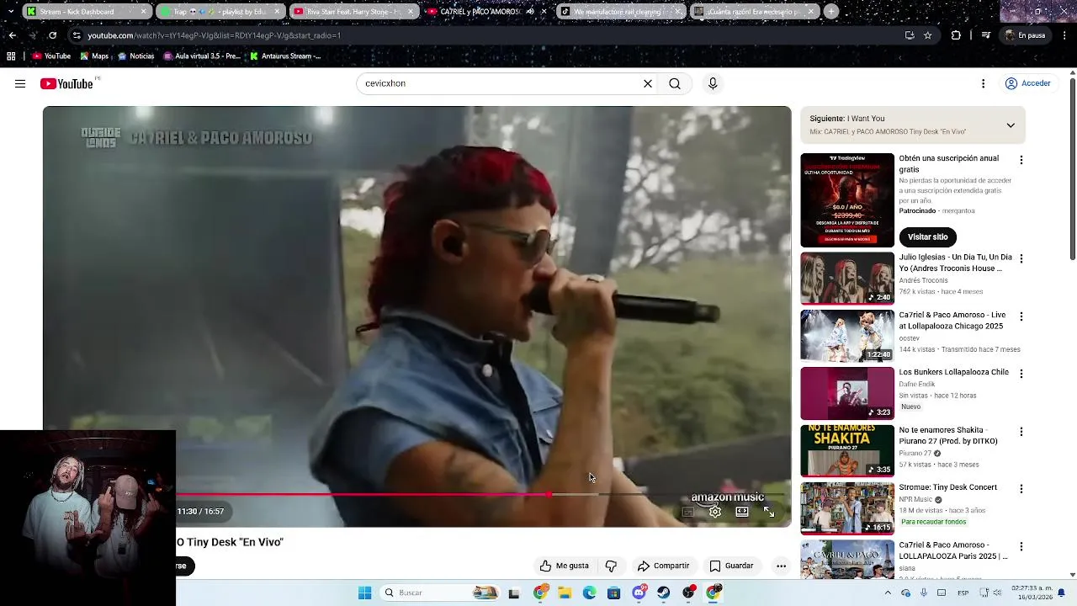1077x606 pixels.
Task: Start voice search with the microphone icon
Action: coord(713,83)
